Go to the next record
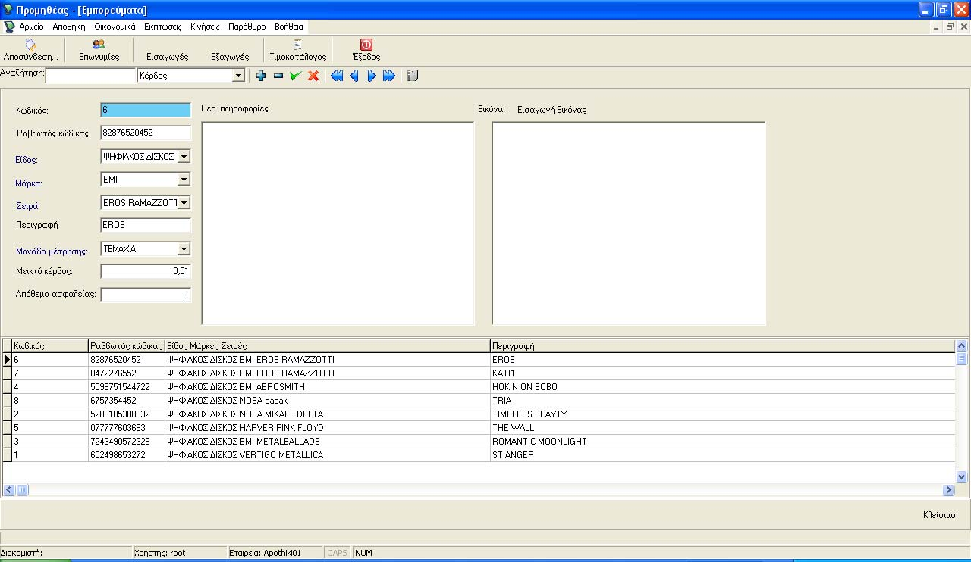The height and width of the screenshot is (562, 971). coord(372,76)
